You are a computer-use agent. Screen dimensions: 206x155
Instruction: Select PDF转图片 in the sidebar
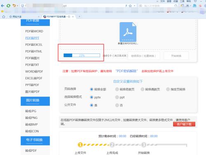[x=33, y=58]
